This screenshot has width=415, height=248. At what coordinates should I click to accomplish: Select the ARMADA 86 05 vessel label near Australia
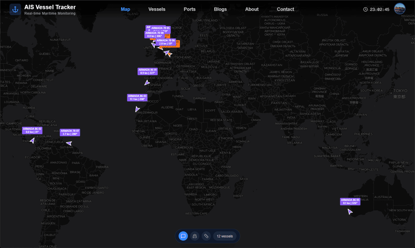point(350,201)
